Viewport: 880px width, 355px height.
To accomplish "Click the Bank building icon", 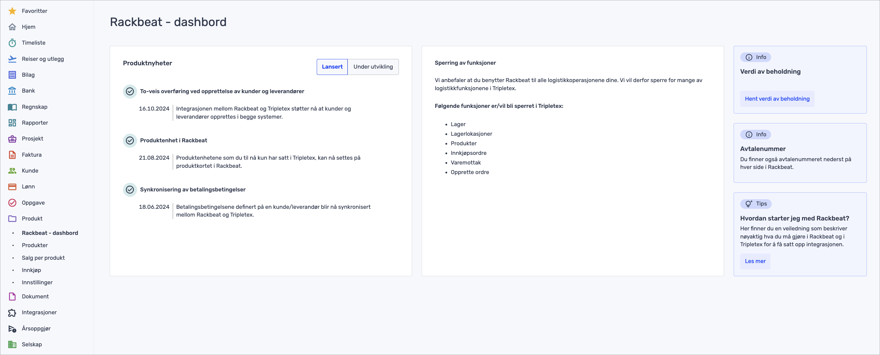I will [x=12, y=91].
